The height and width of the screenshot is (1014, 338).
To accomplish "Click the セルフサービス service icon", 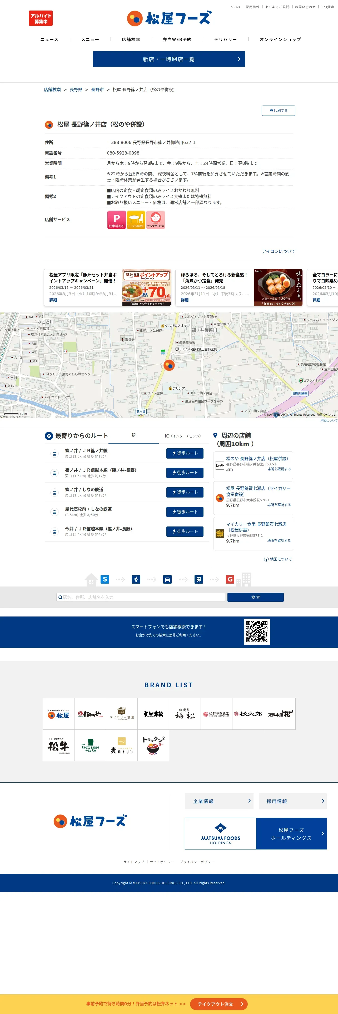I will tap(155, 220).
